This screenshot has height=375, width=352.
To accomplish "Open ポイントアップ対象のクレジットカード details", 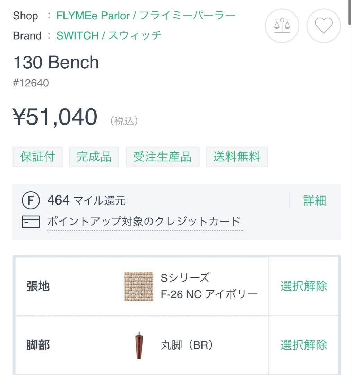I will (144, 220).
